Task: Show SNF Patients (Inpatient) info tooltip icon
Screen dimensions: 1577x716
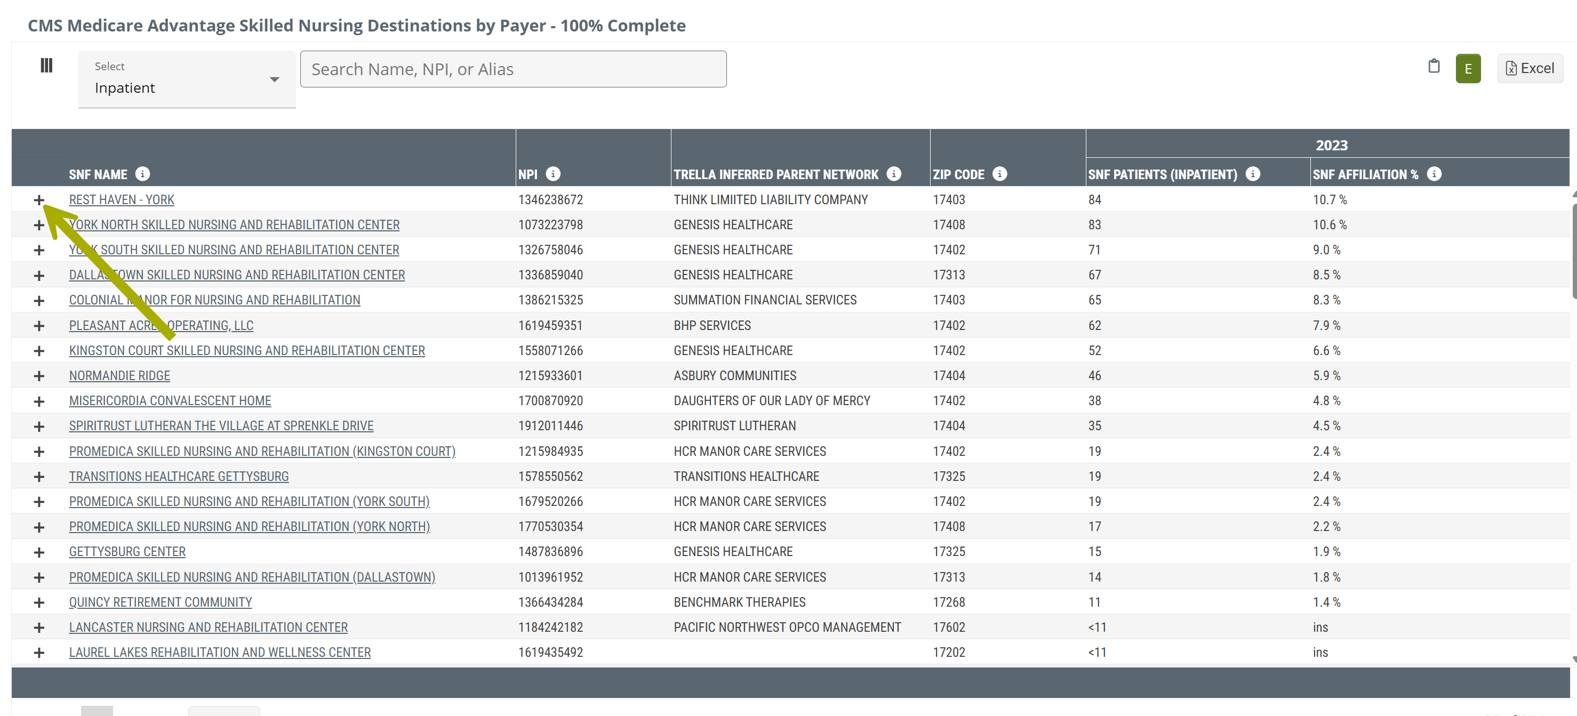Action: (1253, 174)
